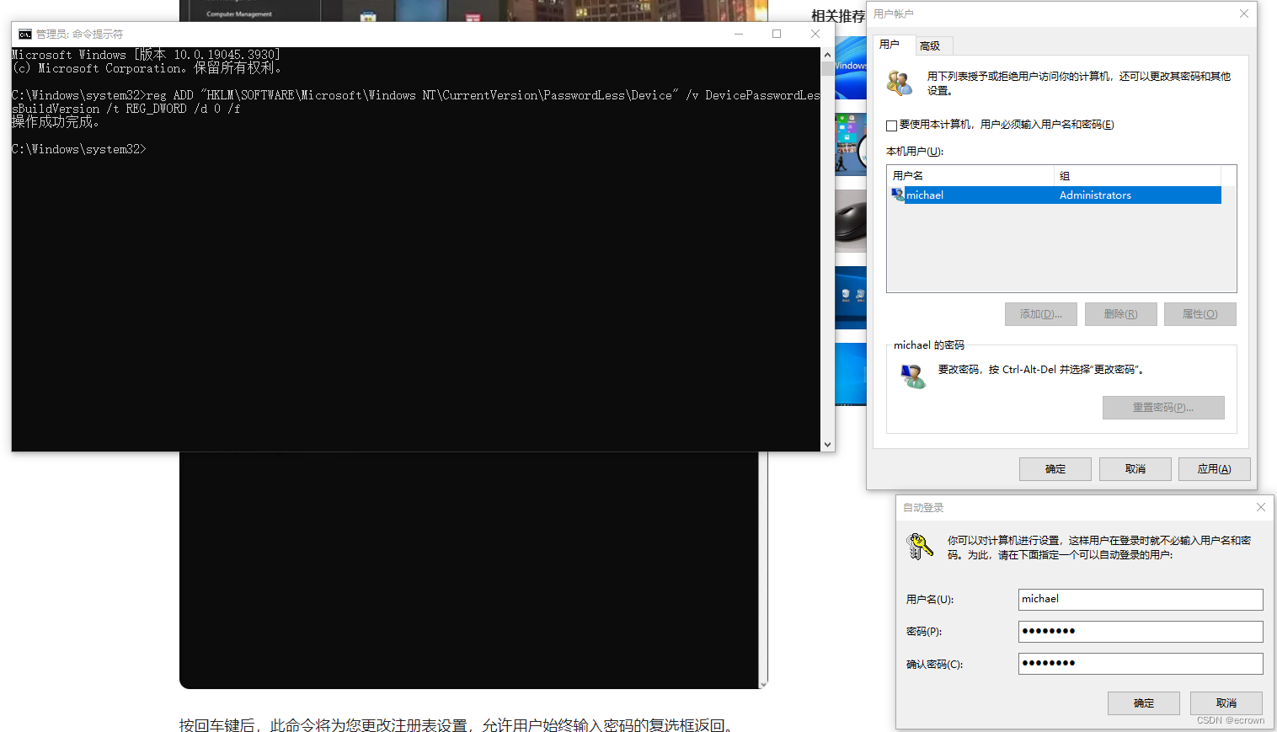Click the user accounts icon with two people
The width and height of the screenshot is (1277, 732).
[900, 83]
